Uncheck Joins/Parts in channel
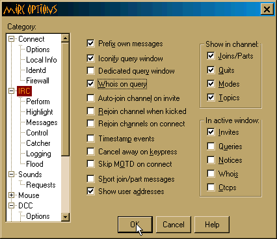This screenshot has width=277, height=239. 211,56
